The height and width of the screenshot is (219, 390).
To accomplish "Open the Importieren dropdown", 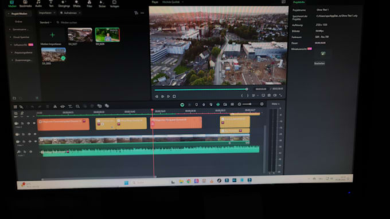I will pyautogui.click(x=46, y=13).
